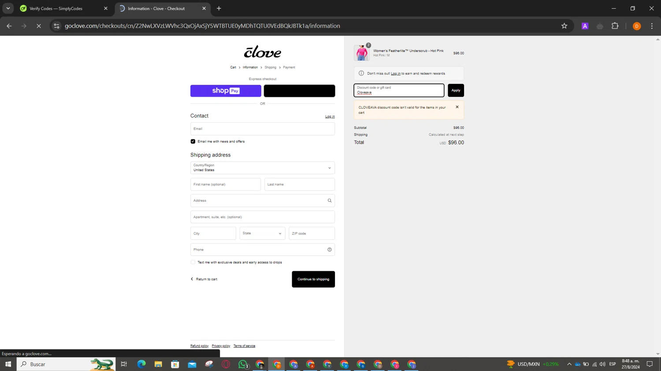The height and width of the screenshot is (371, 661).
Task: Click the Address field
Action: pyautogui.click(x=263, y=200)
